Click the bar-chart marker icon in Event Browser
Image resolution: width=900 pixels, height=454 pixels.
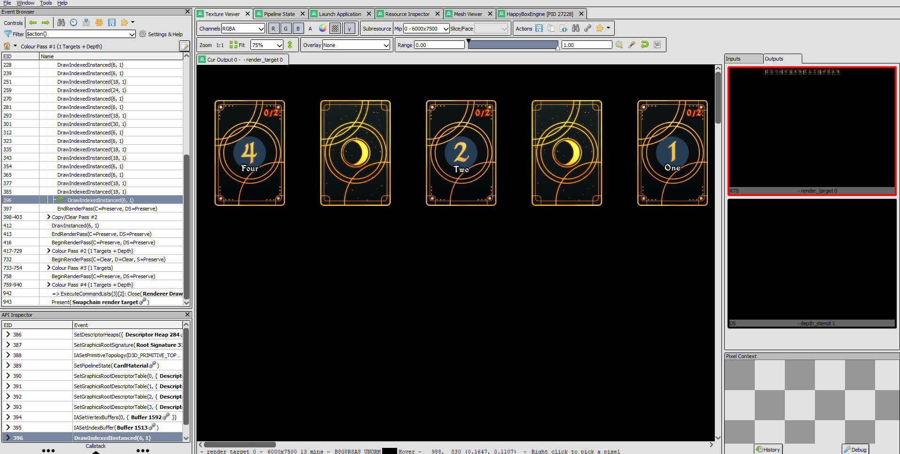tap(86, 23)
